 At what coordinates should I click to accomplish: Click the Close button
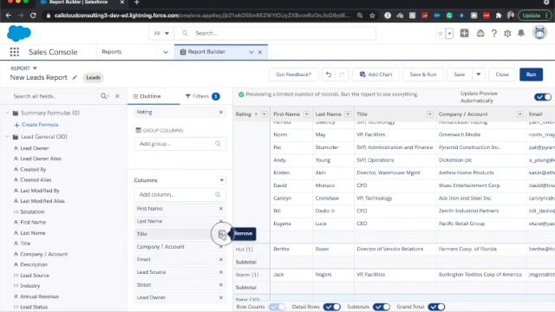pos(502,75)
